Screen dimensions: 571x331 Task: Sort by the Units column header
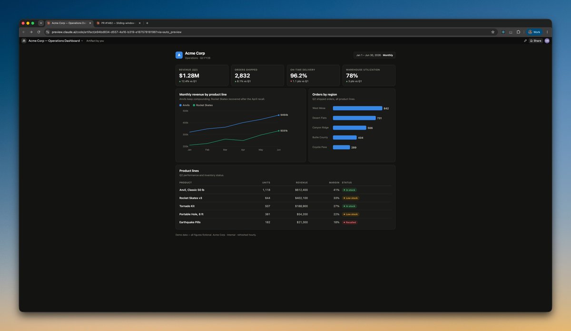click(x=266, y=182)
